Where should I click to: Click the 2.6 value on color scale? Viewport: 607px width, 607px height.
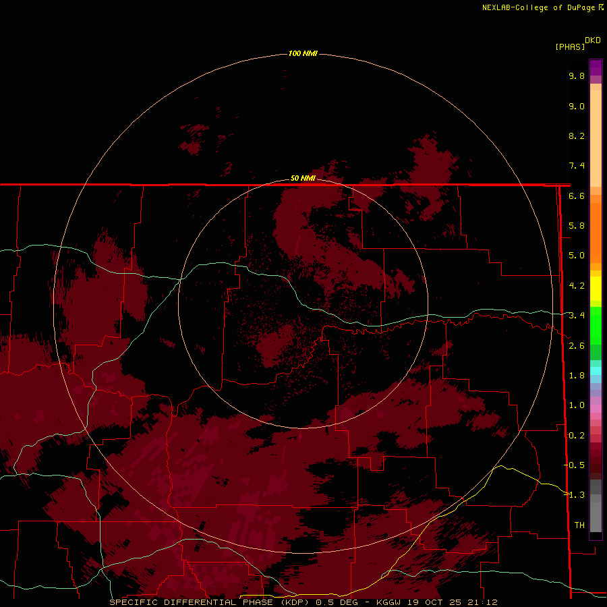click(x=577, y=346)
